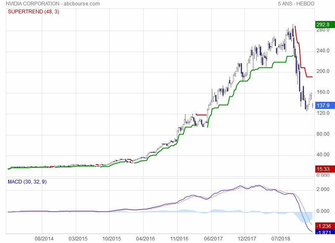Click the 04/2016 date label
Image resolution: width=335 pixels, height=243 pixels.
145,239
